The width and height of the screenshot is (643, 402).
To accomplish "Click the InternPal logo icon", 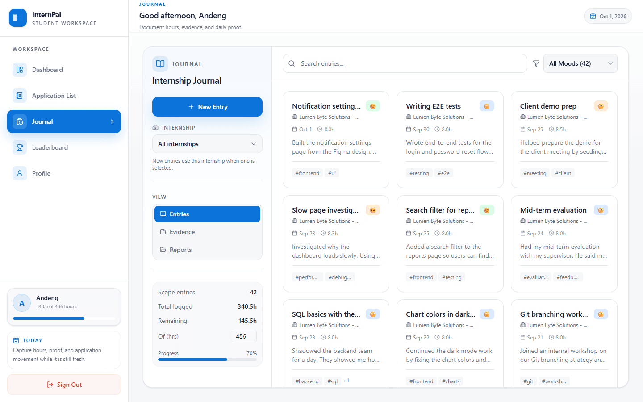I will (x=18, y=18).
